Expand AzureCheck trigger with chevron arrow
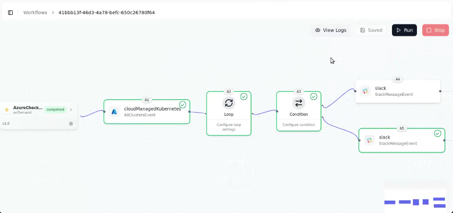 coord(71,110)
